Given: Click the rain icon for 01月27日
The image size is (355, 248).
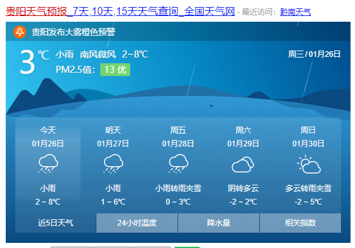Looking at the screenshot, I should click(113, 164).
